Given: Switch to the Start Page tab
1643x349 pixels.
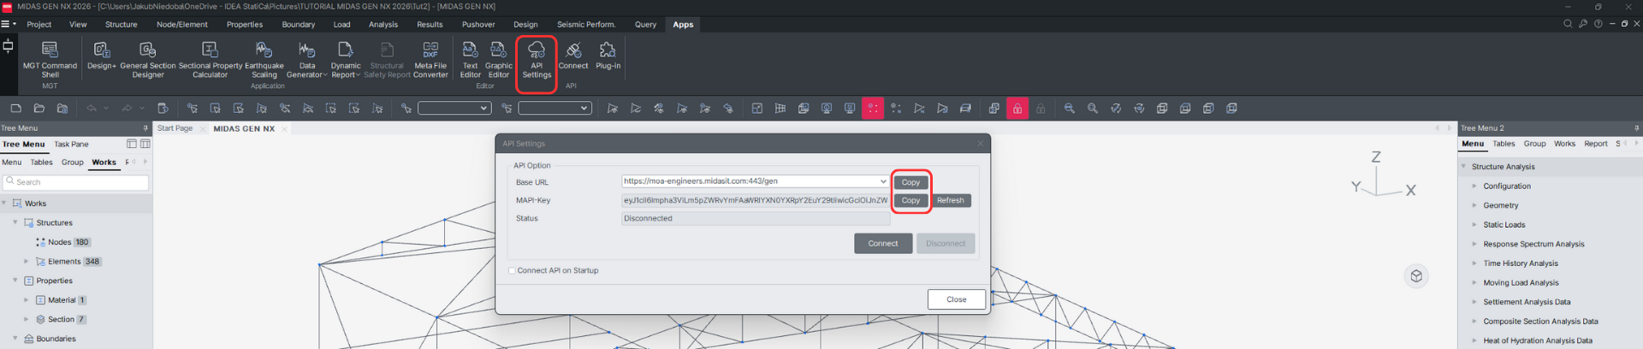Looking at the screenshot, I should pos(175,128).
